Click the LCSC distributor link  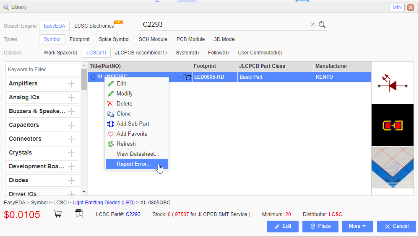pos(335,214)
